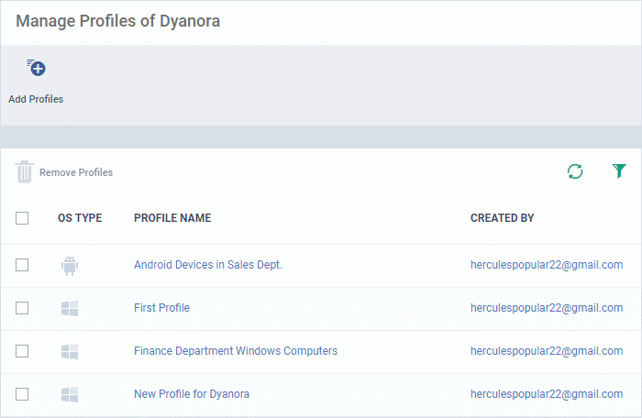
Task: Click the Windows icon for New Profile row
Action: pos(70,395)
